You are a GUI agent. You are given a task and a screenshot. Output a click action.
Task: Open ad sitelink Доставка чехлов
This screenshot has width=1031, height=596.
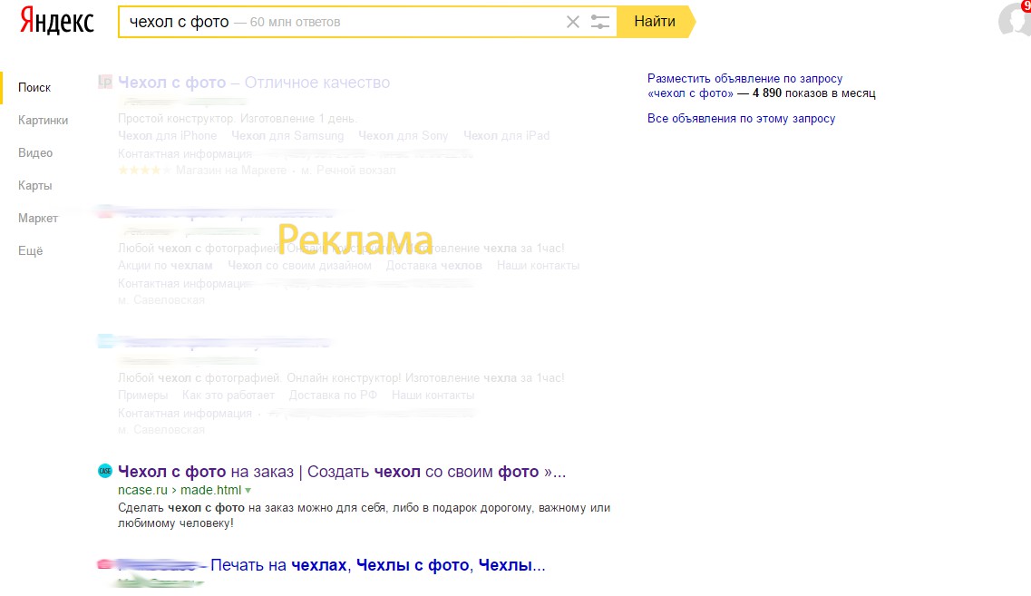434,266
